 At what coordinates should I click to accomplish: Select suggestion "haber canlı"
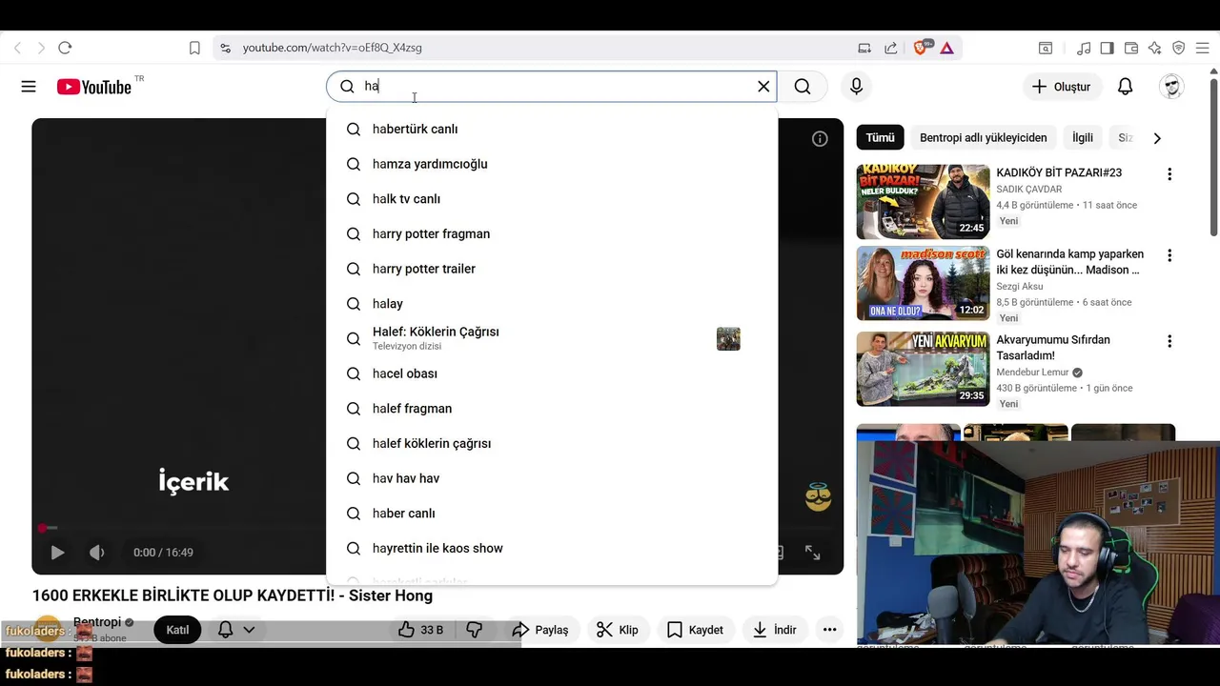coord(552,514)
